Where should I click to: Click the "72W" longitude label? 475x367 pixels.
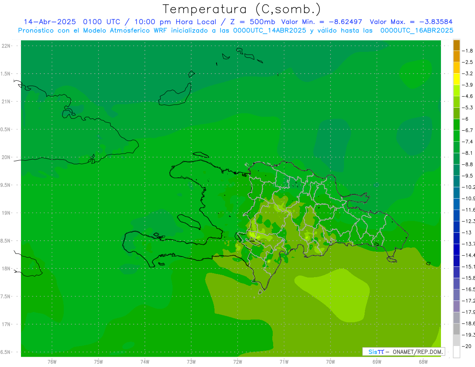[237, 362]
